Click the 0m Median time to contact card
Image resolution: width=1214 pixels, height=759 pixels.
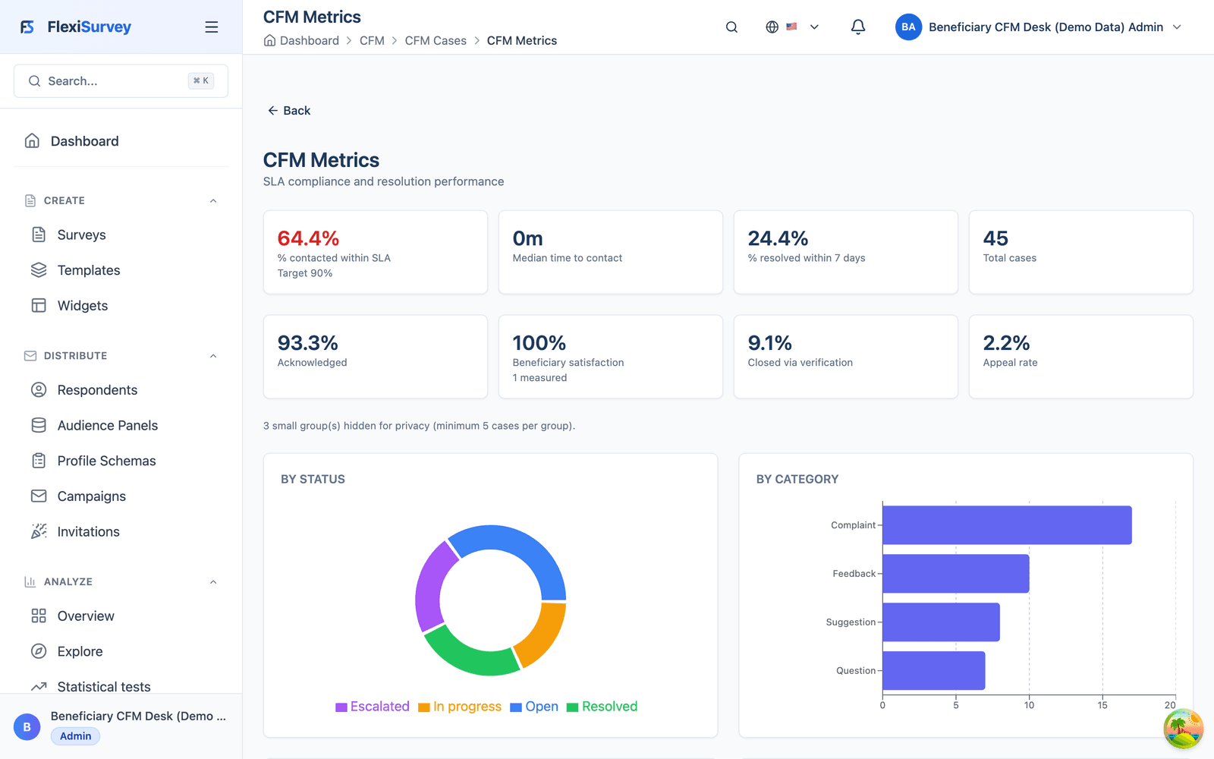tap(611, 252)
